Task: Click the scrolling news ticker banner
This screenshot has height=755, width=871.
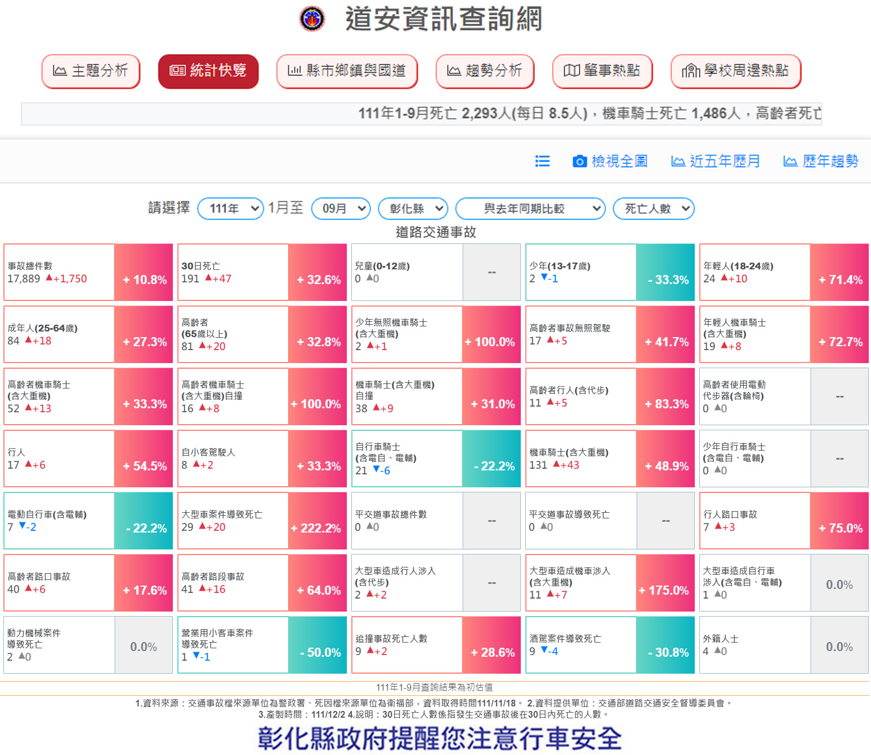Action: tap(421, 114)
